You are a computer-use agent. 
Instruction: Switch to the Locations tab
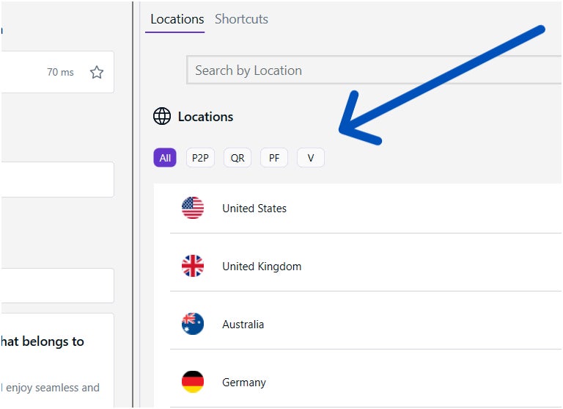177,19
